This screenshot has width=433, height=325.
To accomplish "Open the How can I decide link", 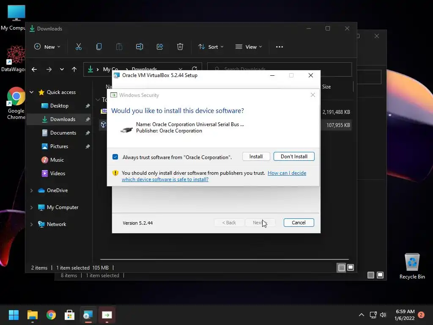I will 287,173.
